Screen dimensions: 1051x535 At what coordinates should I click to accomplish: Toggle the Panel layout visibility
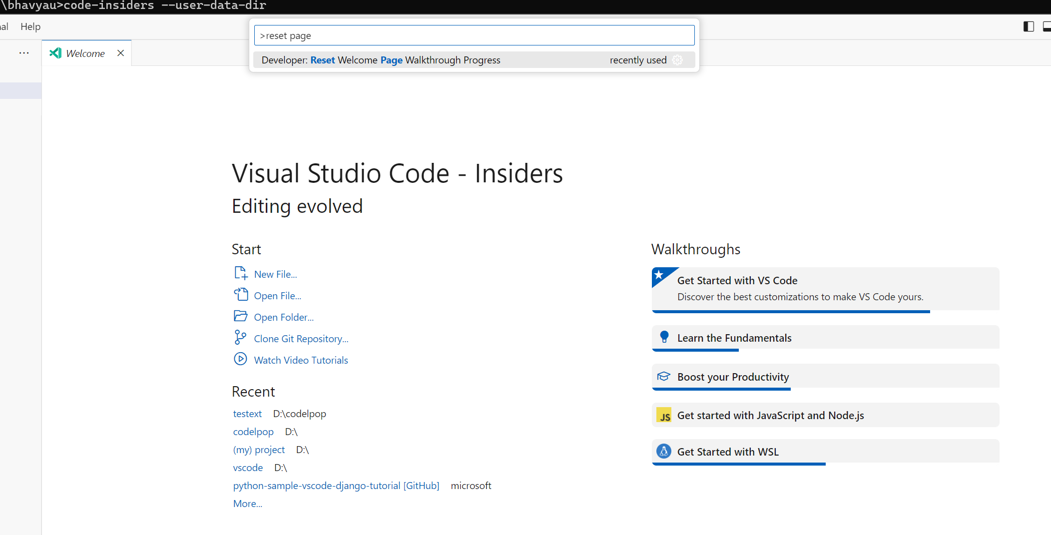point(1047,26)
